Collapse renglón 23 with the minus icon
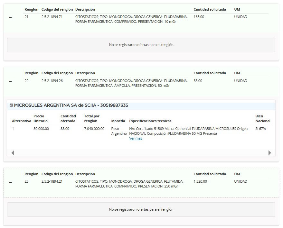The width and height of the screenshot is (283, 228). [x=10, y=183]
